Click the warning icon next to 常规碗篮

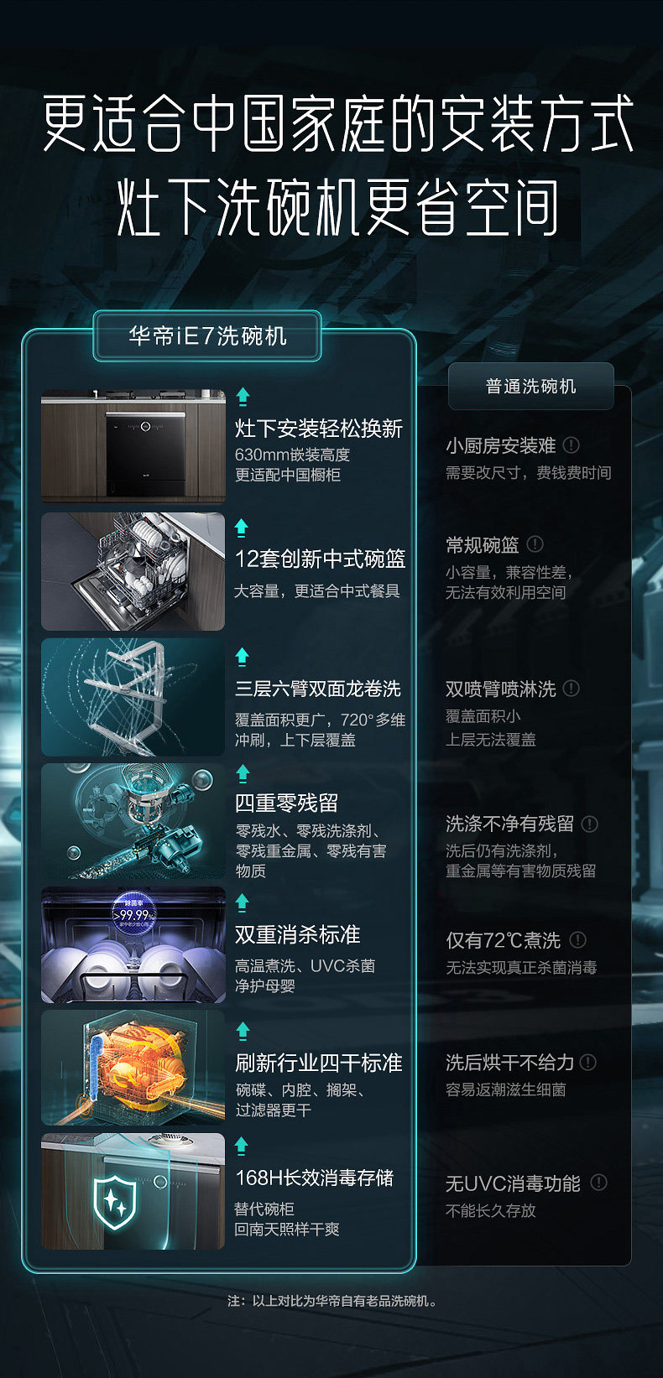[x=535, y=544]
